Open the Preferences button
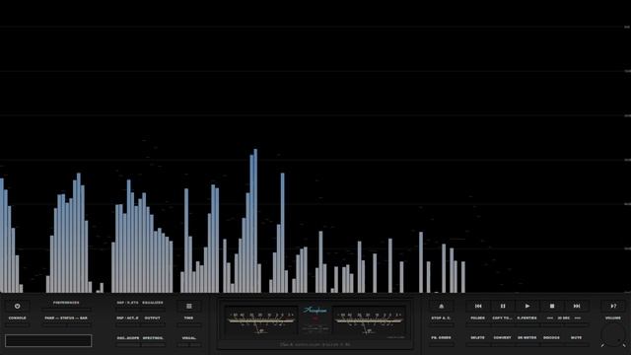Image resolution: width=631 pixels, height=355 pixels. click(66, 303)
